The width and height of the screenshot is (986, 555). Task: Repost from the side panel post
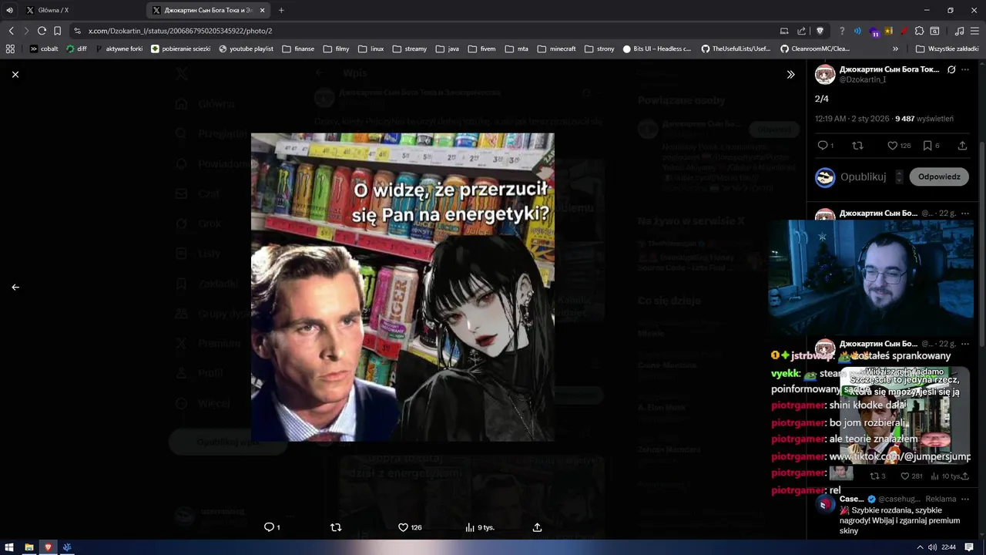(x=857, y=146)
